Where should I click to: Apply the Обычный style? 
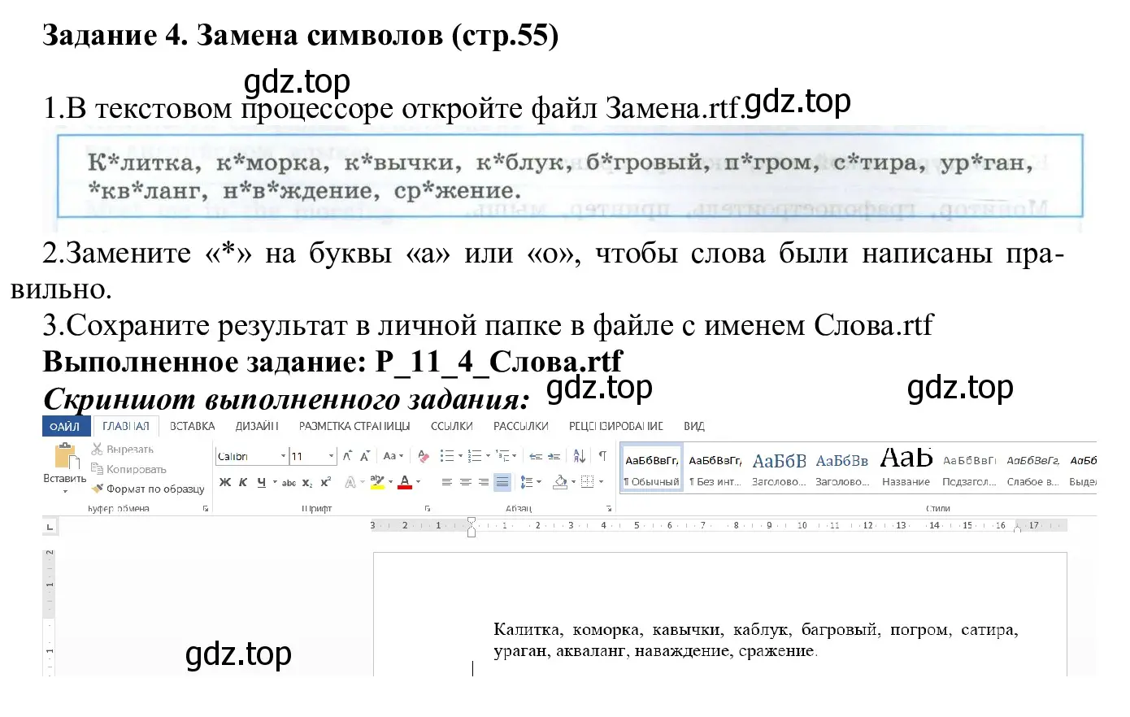point(652,469)
